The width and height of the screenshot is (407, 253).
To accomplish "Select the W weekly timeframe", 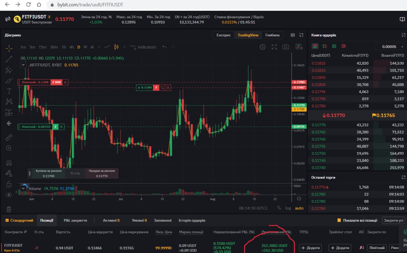I will pos(85,47).
